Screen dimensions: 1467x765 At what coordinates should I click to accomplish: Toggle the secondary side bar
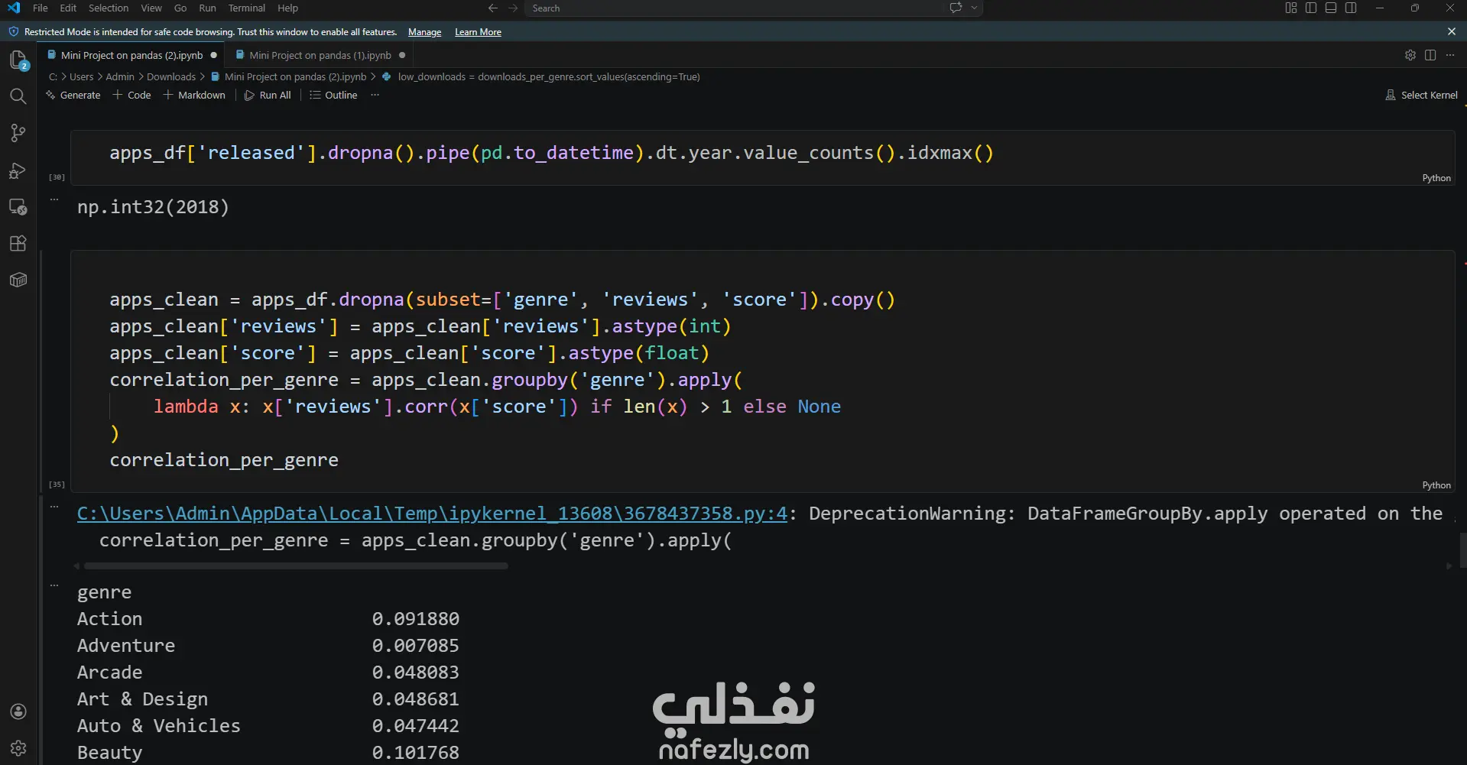tap(1351, 8)
